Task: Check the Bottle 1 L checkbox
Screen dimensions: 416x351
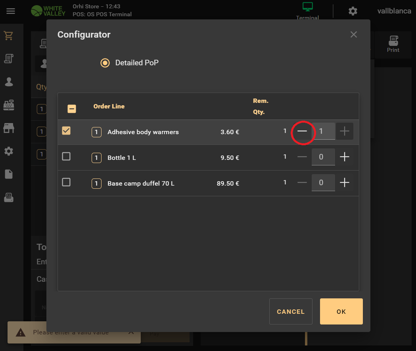Action: click(x=66, y=156)
